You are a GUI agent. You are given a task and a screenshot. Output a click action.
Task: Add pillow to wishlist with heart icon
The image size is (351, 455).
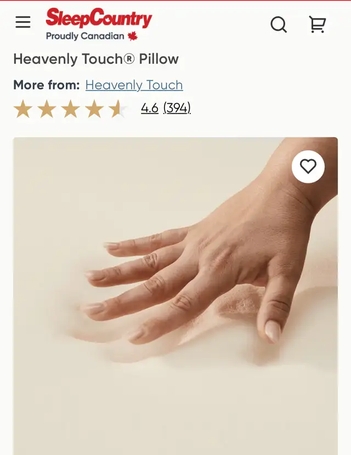coord(308,166)
